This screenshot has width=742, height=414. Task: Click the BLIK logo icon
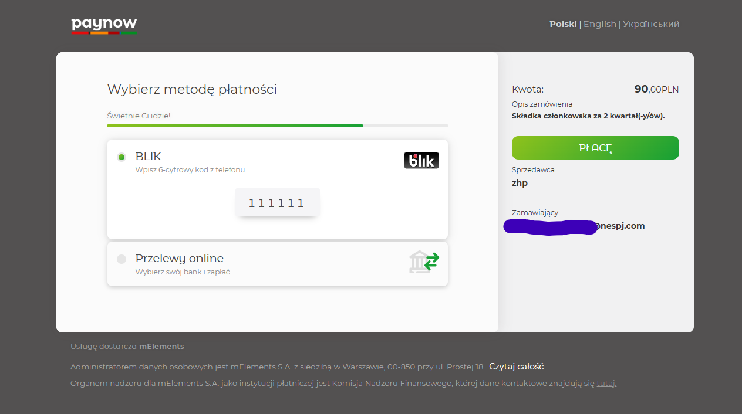(421, 160)
